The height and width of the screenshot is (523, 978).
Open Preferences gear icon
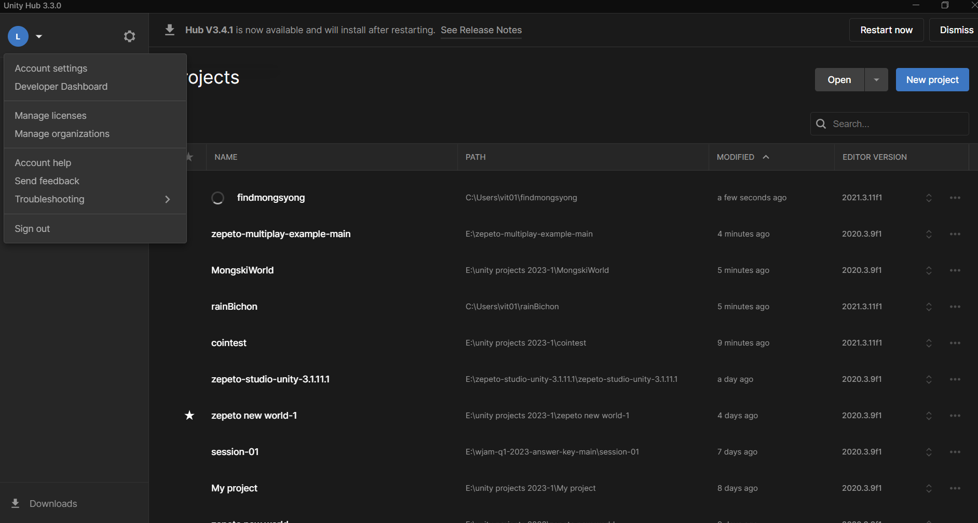[x=130, y=36]
